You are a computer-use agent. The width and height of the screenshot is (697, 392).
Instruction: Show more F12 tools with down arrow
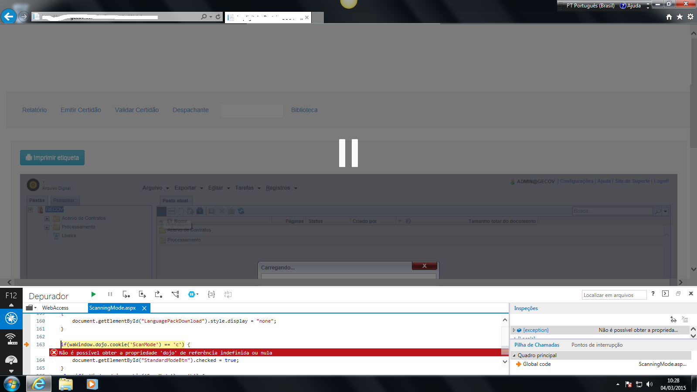click(11, 372)
